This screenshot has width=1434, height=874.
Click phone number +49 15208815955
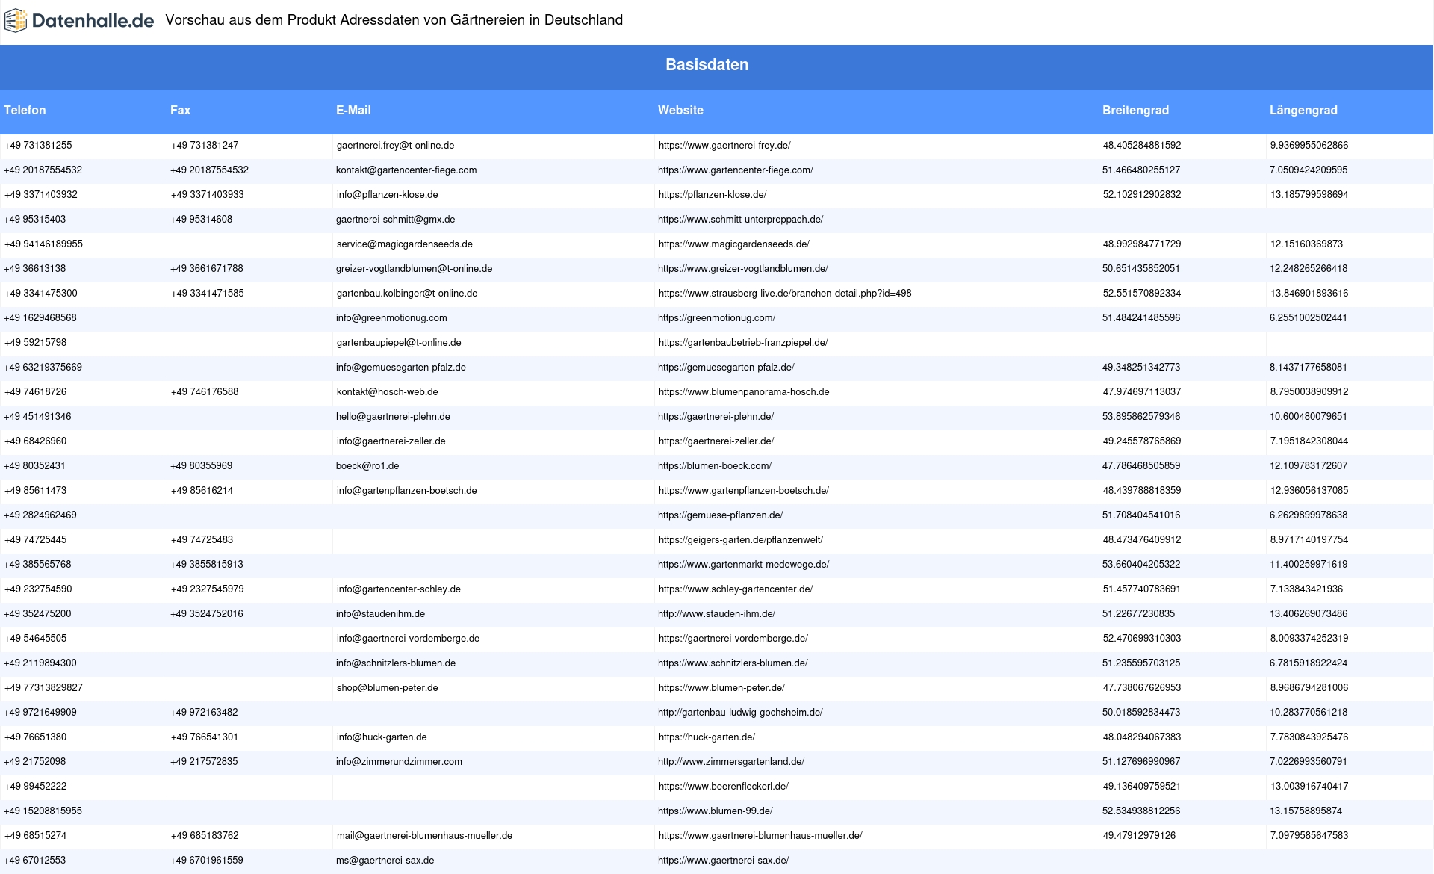click(43, 811)
